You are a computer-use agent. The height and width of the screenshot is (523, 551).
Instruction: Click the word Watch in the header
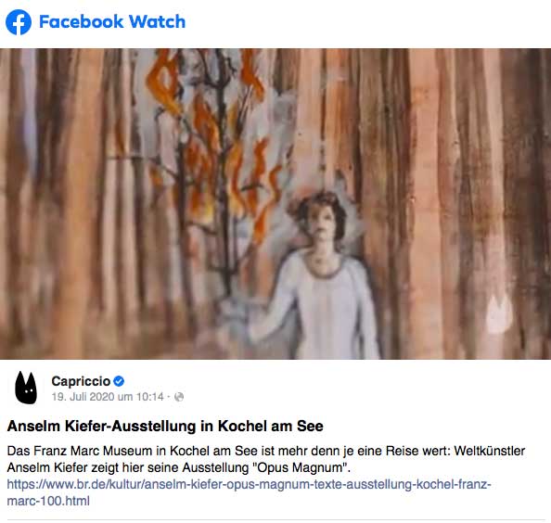[157, 21]
